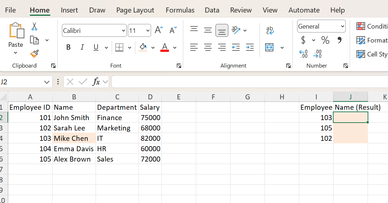Expand the Copy options arrow

point(47,40)
